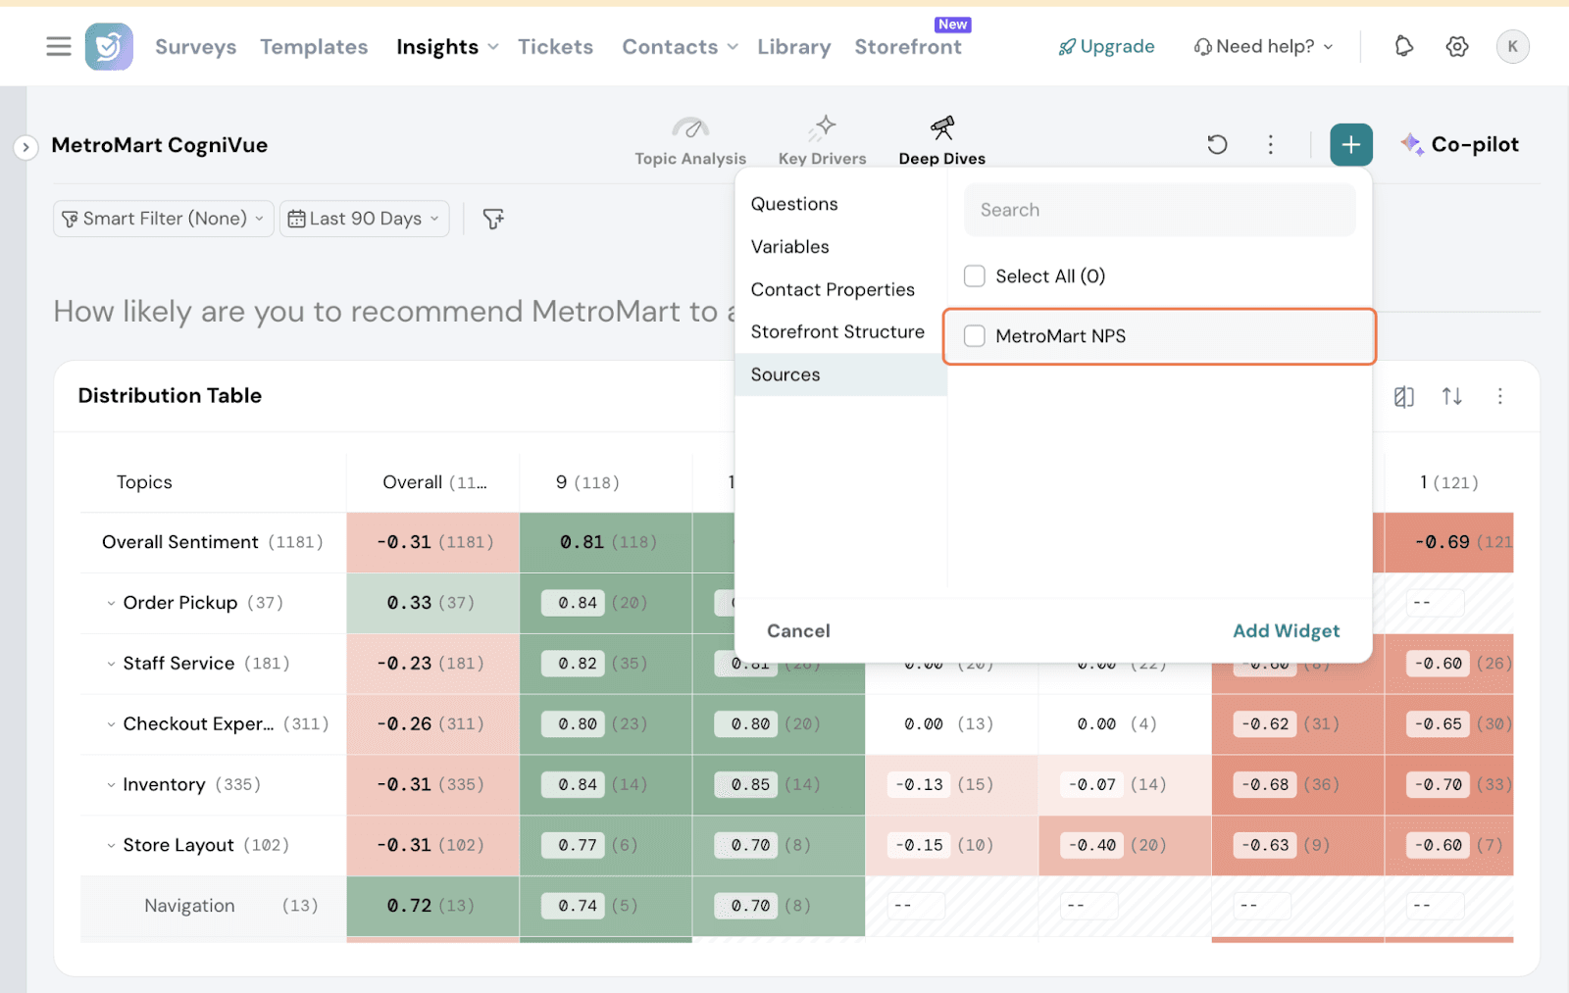Image resolution: width=1569 pixels, height=993 pixels.
Task: Tick the Select All checkbox
Action: pyautogui.click(x=974, y=276)
